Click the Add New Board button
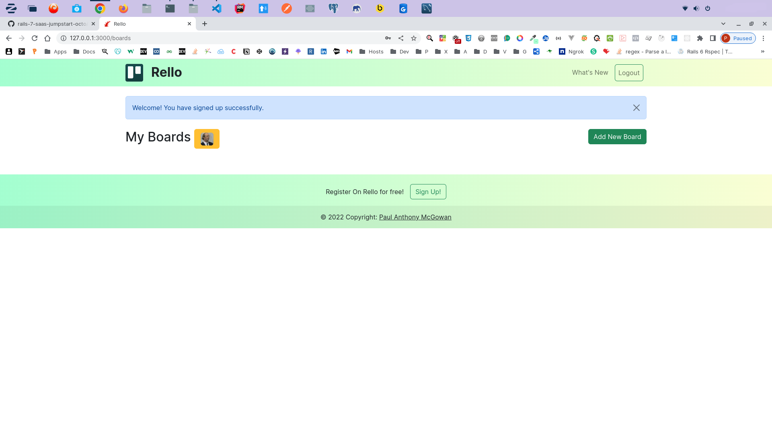 (x=617, y=137)
